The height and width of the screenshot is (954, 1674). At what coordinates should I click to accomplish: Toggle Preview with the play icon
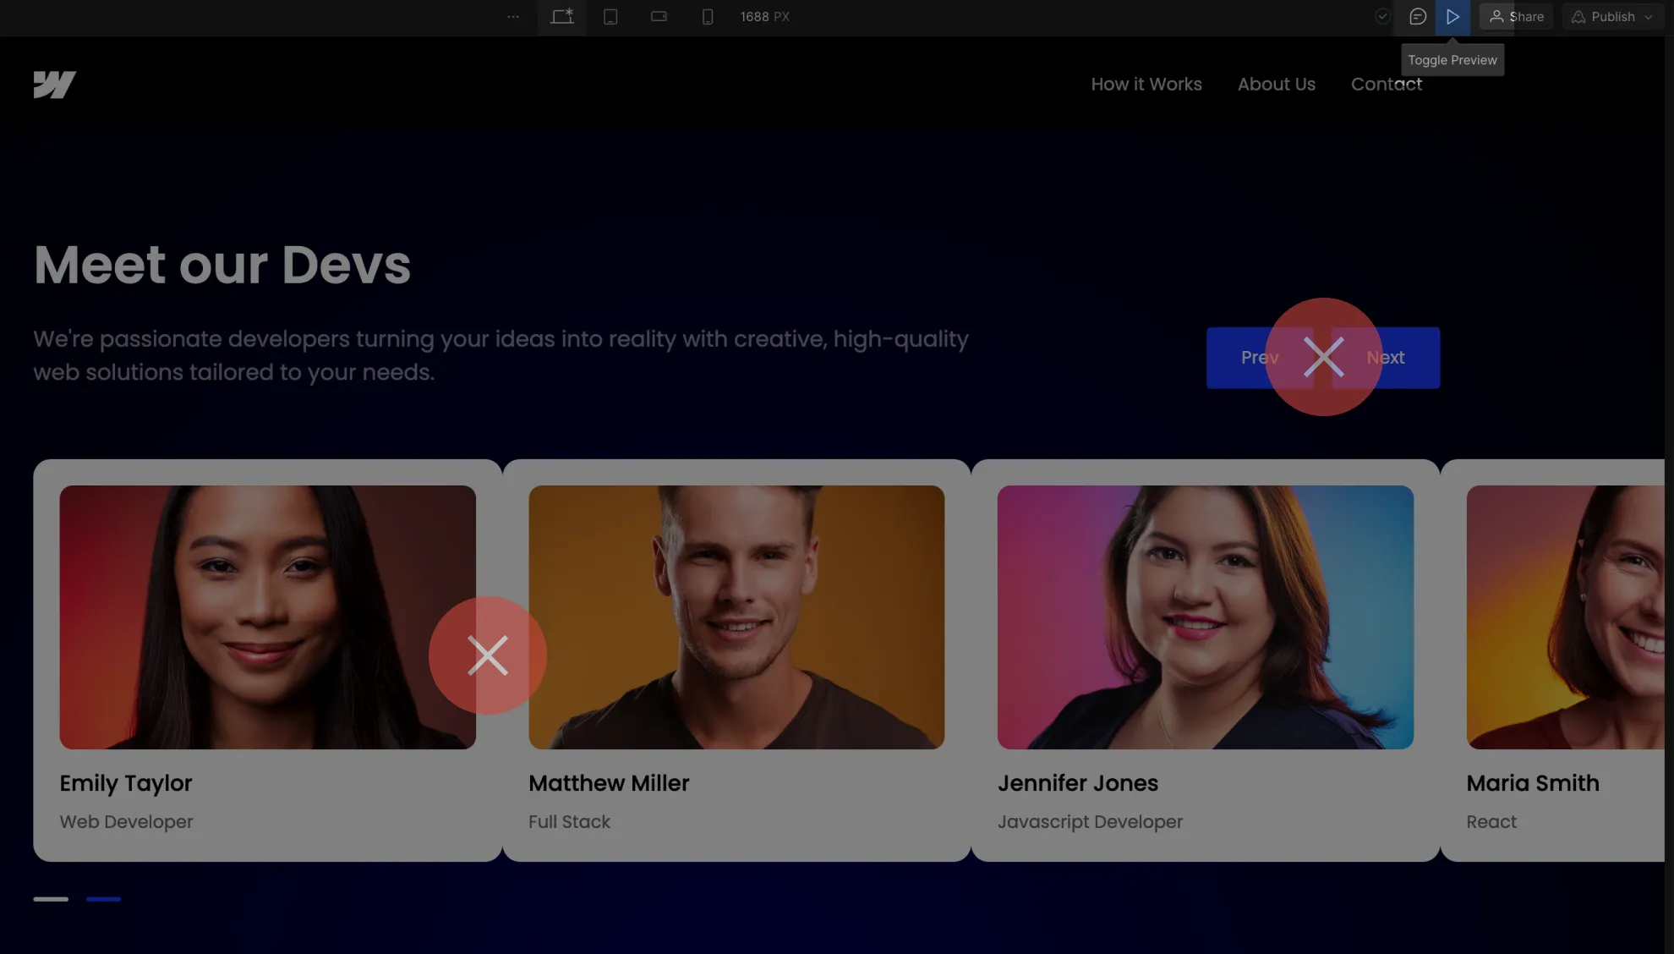1452,17
